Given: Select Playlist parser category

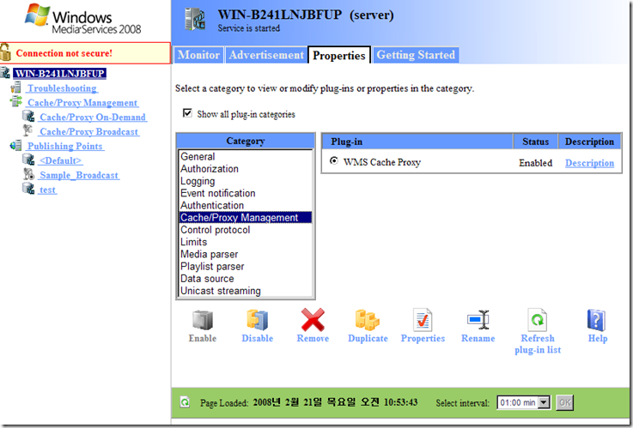Looking at the screenshot, I should (246, 267).
